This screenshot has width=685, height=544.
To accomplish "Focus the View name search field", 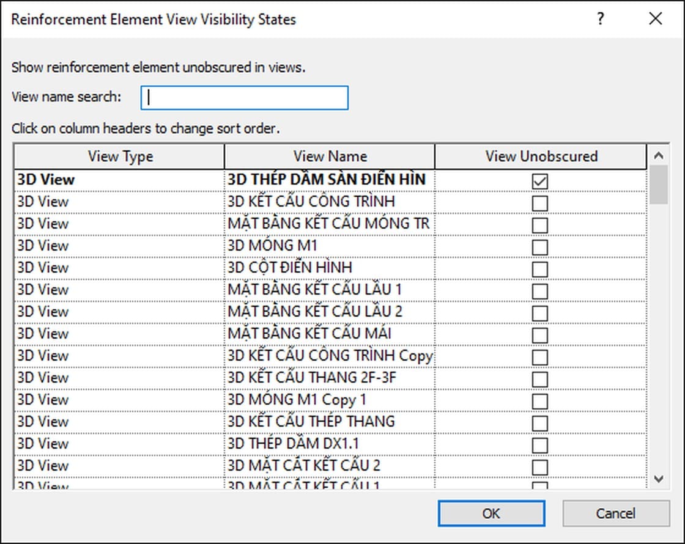I will click(x=244, y=97).
